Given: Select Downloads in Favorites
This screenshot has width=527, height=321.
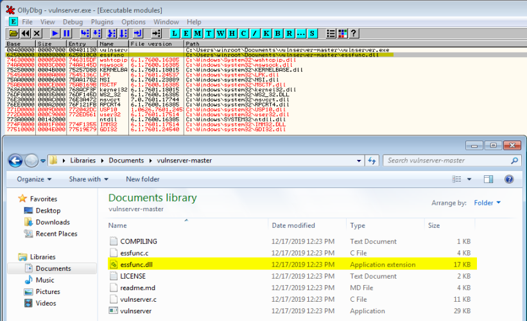Looking at the screenshot, I should coord(53,222).
